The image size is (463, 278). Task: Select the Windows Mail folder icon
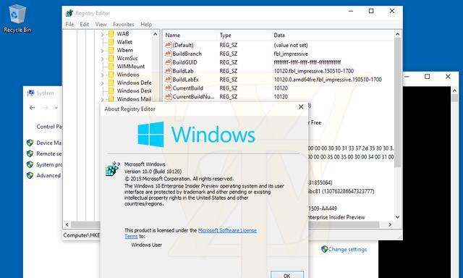(111, 98)
